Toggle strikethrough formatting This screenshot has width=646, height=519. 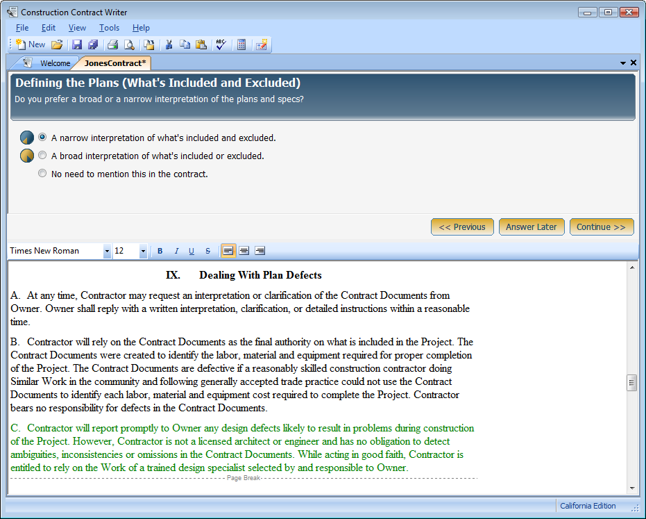click(x=207, y=251)
